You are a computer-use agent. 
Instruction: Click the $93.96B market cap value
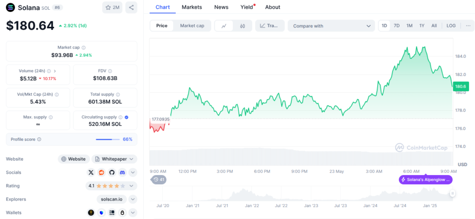point(62,55)
